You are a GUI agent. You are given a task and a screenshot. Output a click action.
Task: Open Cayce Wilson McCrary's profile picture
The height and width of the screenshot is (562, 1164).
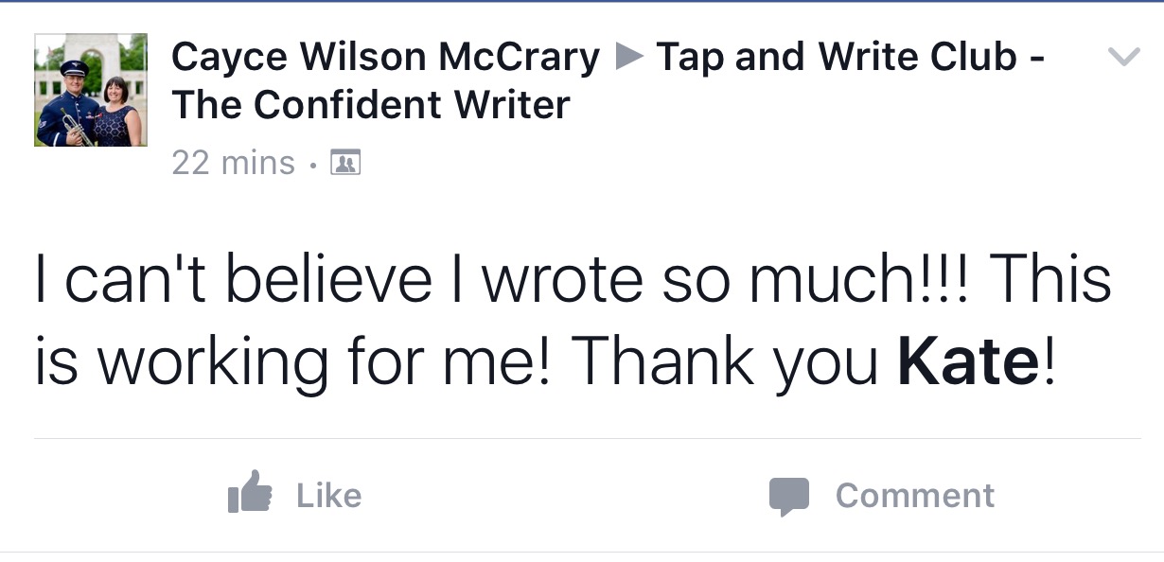[91, 90]
